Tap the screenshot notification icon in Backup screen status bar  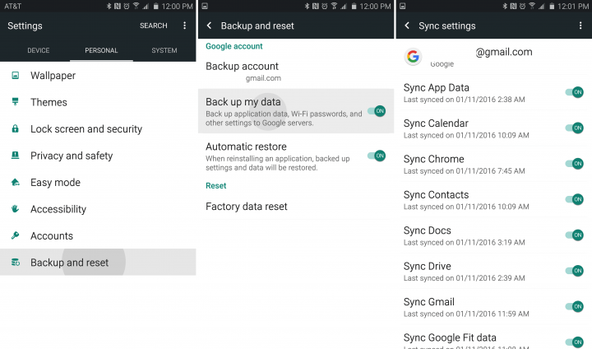click(x=205, y=6)
